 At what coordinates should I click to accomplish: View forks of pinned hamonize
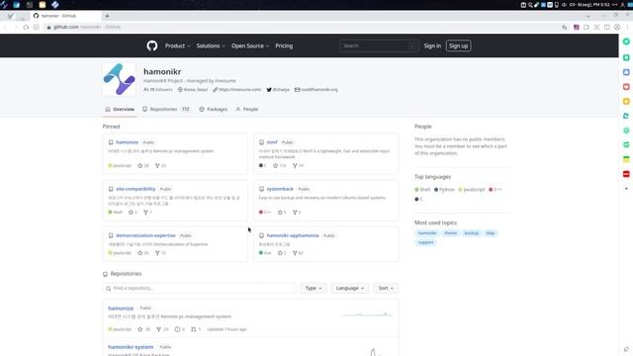pyautogui.click(x=160, y=165)
